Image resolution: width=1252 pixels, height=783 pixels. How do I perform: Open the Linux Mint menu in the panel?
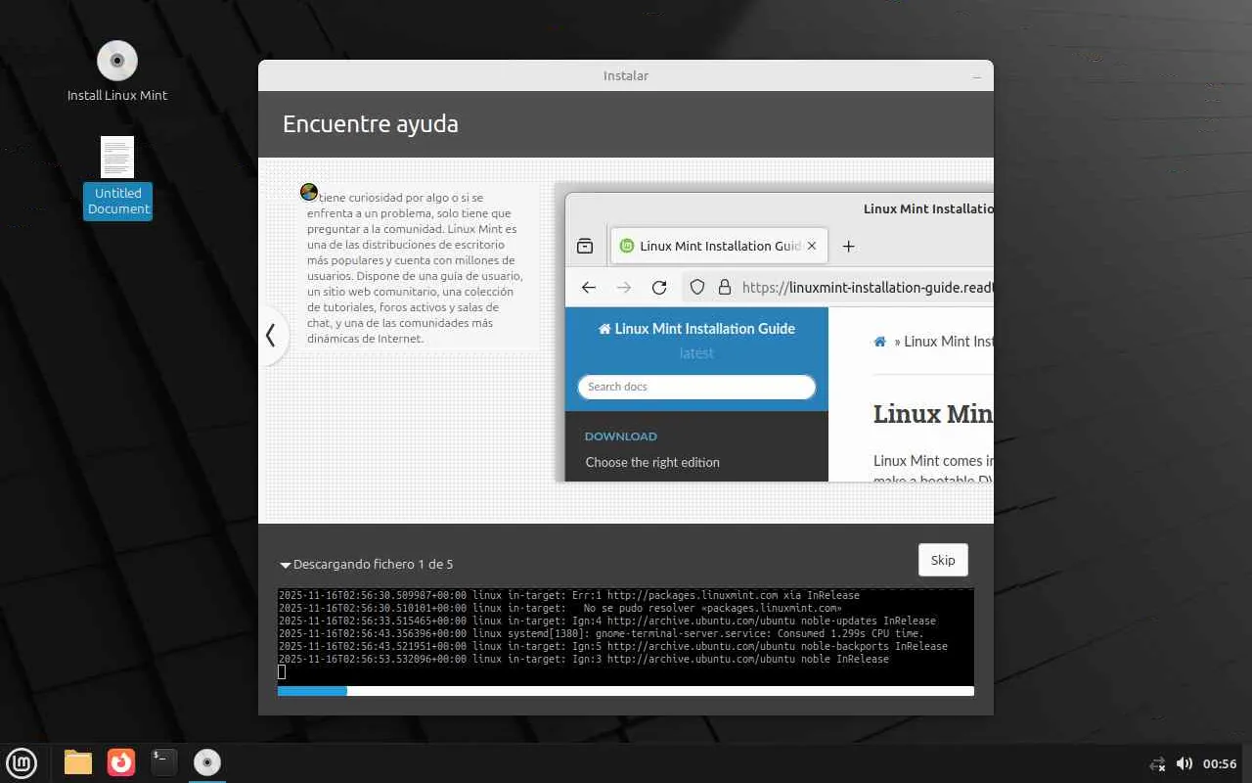(22, 762)
